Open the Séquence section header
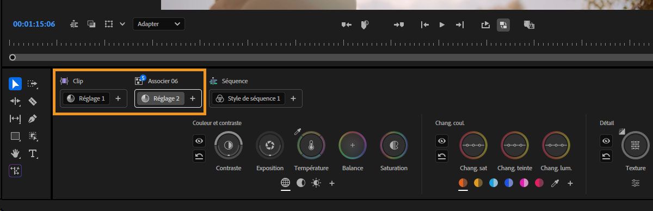This screenshot has width=653, height=211. 229,81
